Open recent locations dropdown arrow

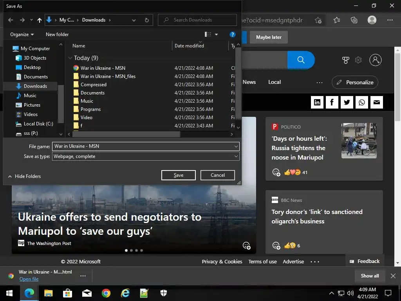point(31,20)
